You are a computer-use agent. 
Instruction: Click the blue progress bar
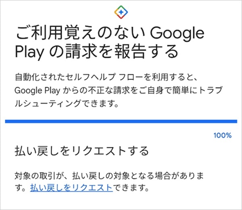pyautogui.click(x=121, y=121)
